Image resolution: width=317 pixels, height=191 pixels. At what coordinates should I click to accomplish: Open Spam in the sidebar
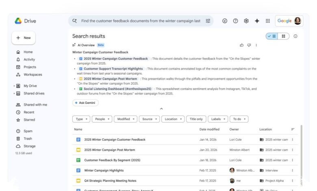coord(24,131)
